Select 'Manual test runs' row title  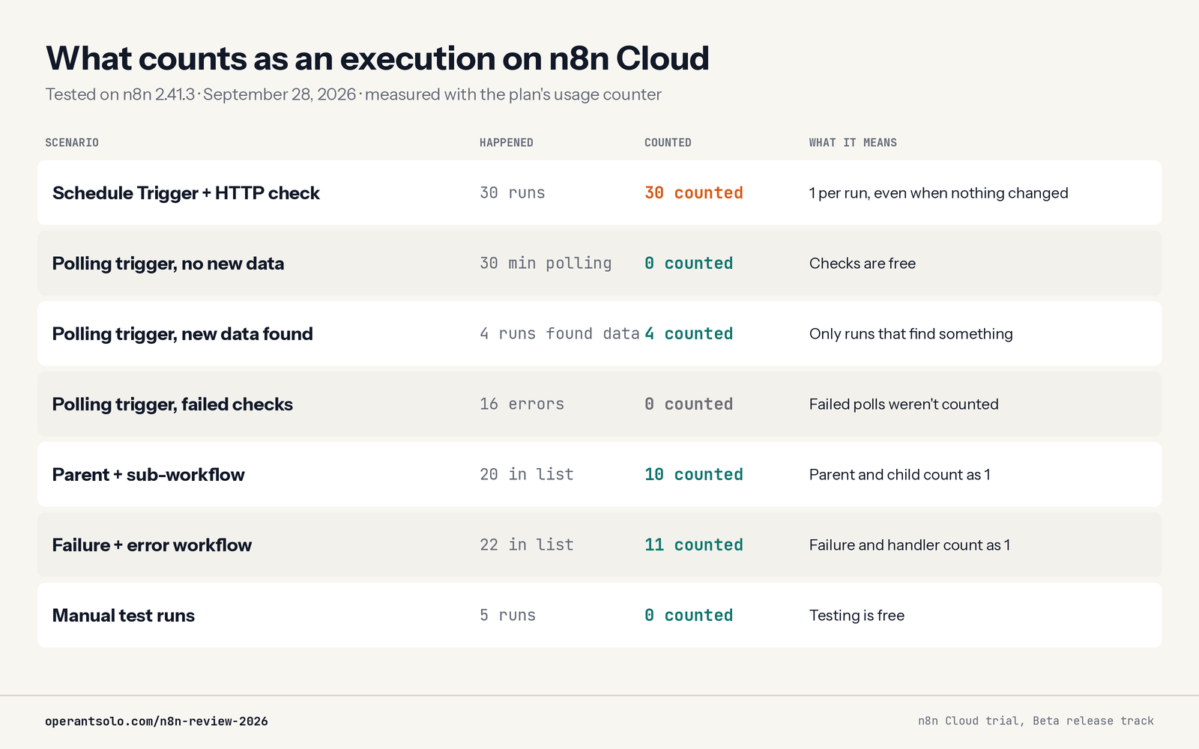coord(124,616)
